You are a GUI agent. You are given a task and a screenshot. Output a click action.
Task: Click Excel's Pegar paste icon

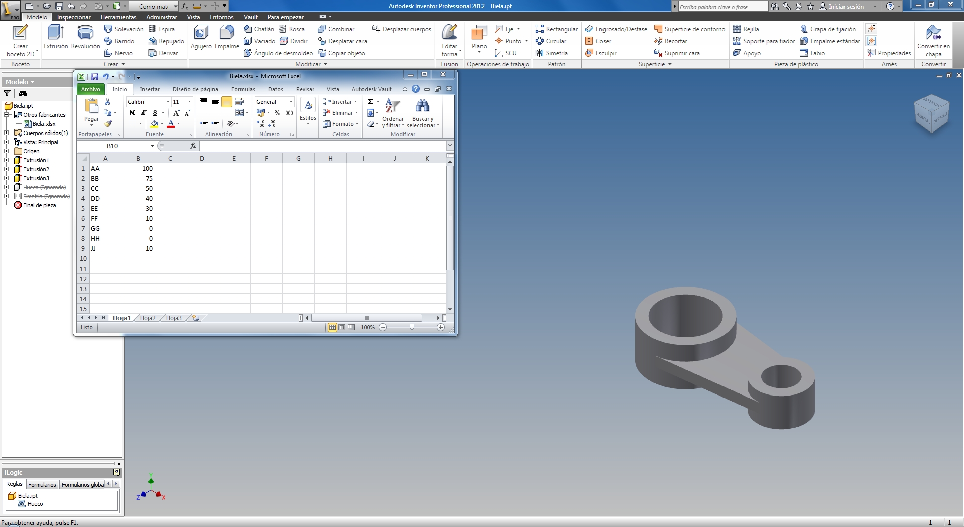(x=91, y=107)
